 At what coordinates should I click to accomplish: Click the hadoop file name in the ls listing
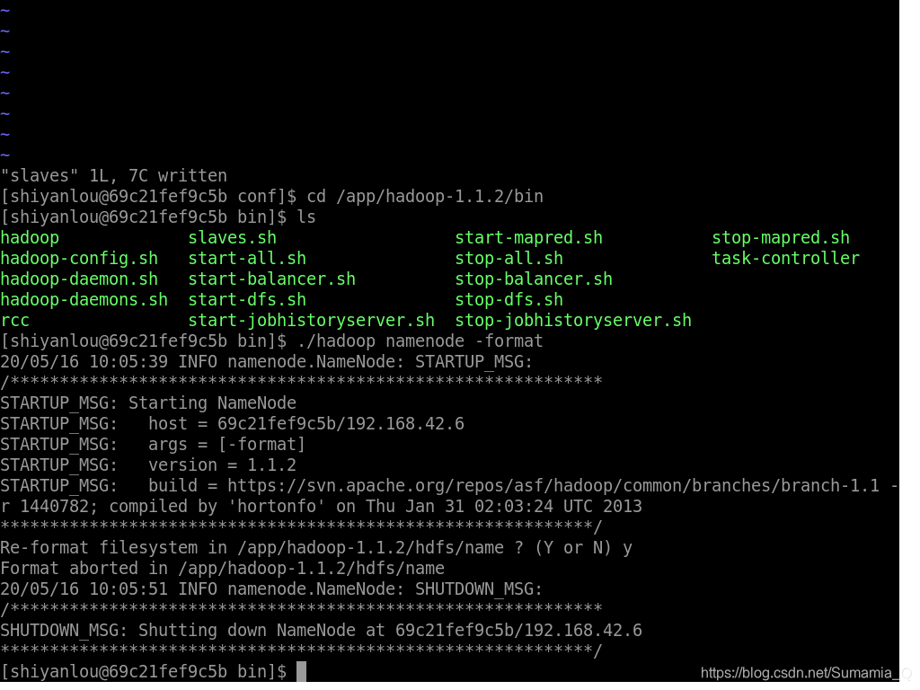tap(30, 238)
